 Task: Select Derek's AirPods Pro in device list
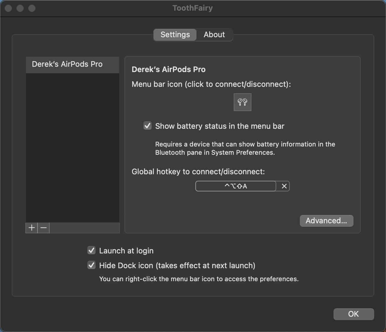73,64
